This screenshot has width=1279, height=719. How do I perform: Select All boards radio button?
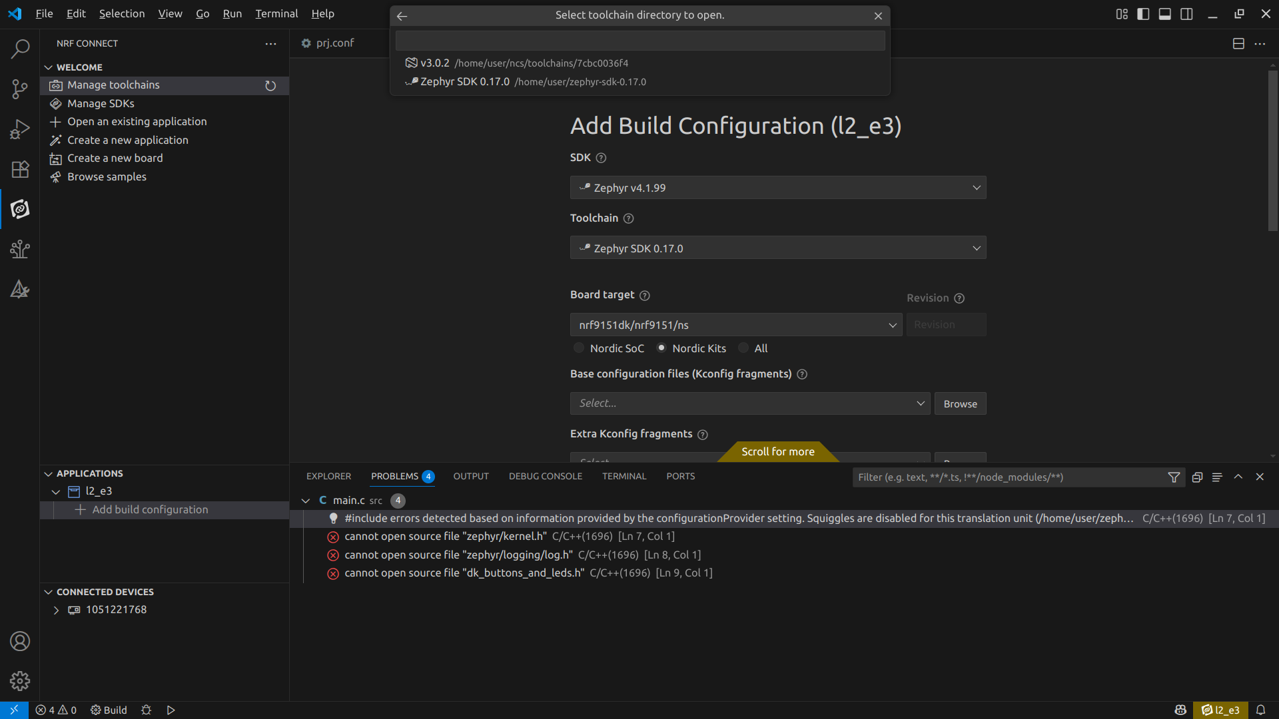pyautogui.click(x=743, y=348)
